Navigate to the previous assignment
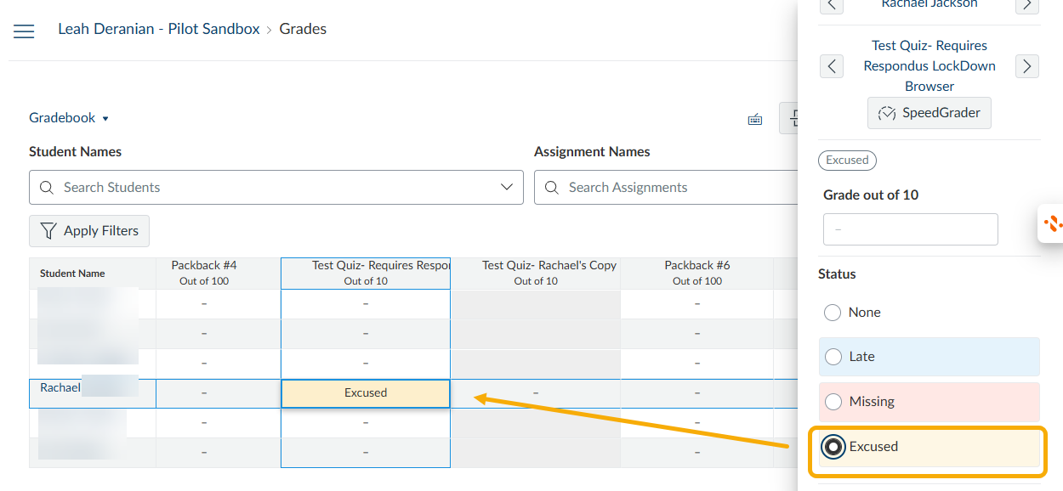This screenshot has width=1063, height=491. click(x=832, y=65)
